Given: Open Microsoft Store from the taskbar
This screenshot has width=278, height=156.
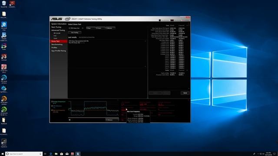Looking at the screenshot, I should click(62, 154).
